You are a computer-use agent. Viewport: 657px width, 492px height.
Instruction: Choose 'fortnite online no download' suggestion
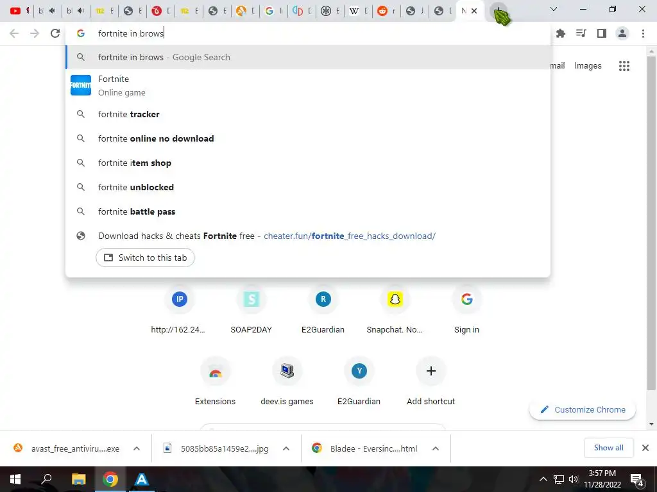pyautogui.click(x=308, y=138)
